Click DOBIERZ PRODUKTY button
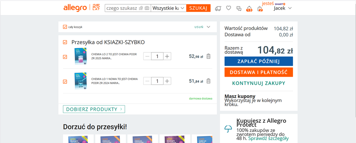Screen dimensions: 356x143 pyautogui.click(x=94, y=109)
